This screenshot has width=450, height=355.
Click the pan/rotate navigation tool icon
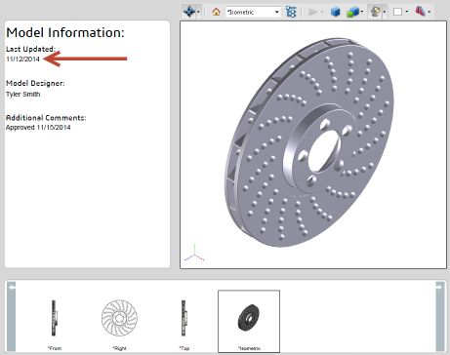189,12
